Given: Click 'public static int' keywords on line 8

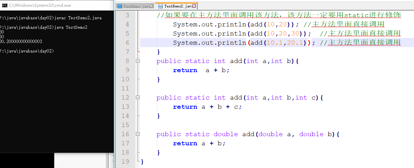Looking at the screenshot, I should [x=191, y=61].
